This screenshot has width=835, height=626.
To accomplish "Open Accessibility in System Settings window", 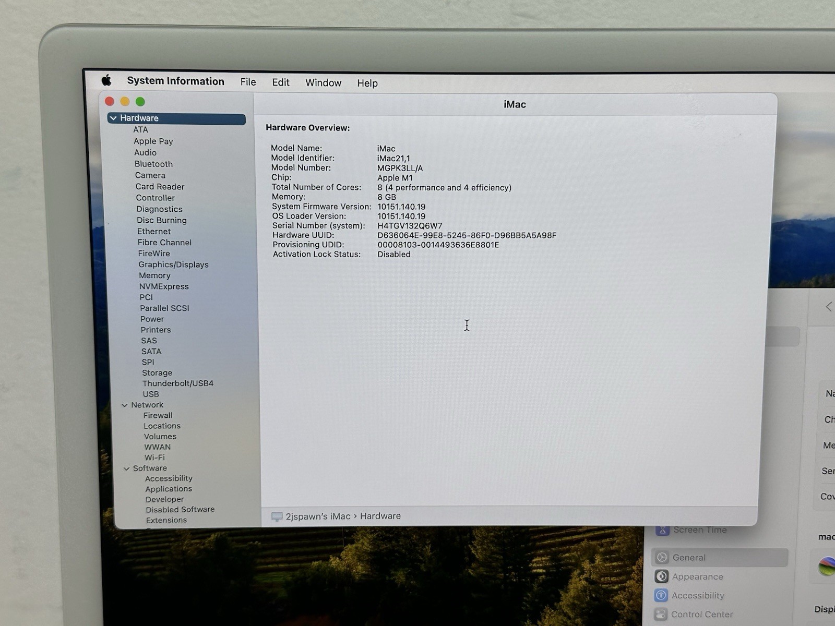I will click(698, 595).
